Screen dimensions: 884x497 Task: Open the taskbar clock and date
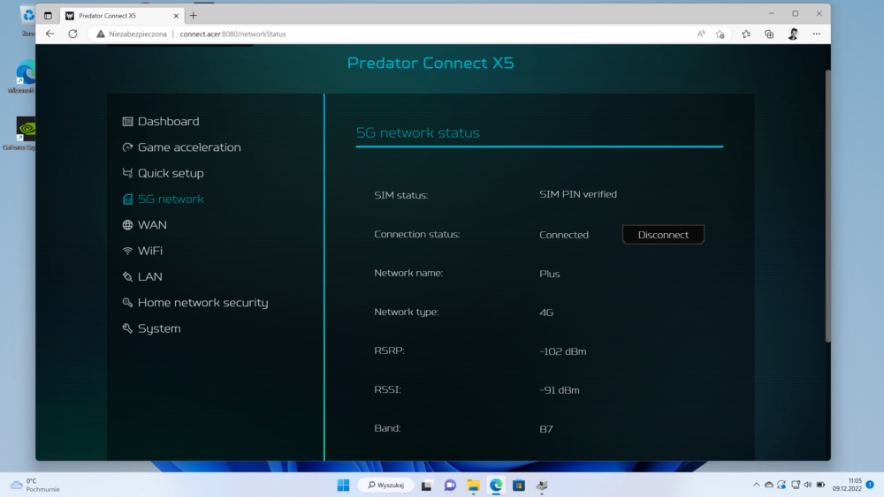(x=848, y=485)
